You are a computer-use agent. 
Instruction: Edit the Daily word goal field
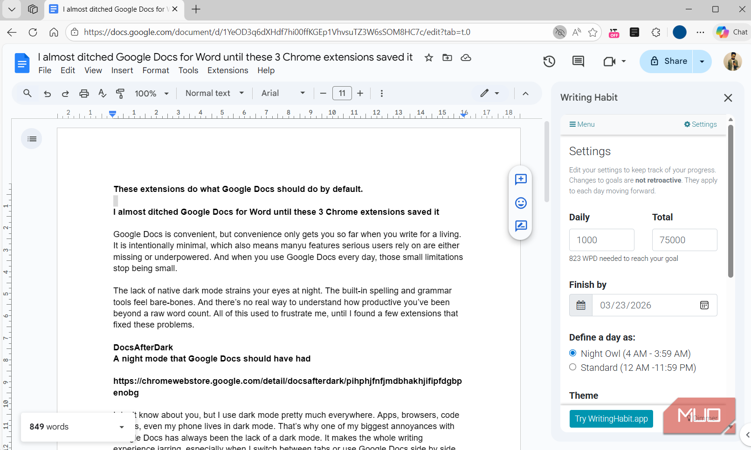click(x=601, y=240)
